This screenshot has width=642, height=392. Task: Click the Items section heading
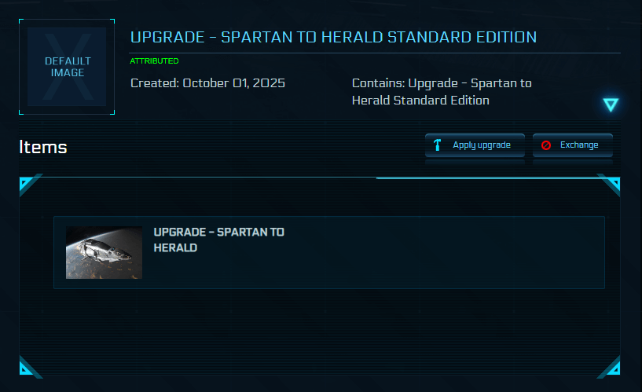click(43, 147)
